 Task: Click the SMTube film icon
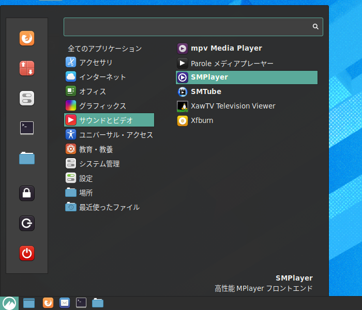pyautogui.click(x=183, y=92)
